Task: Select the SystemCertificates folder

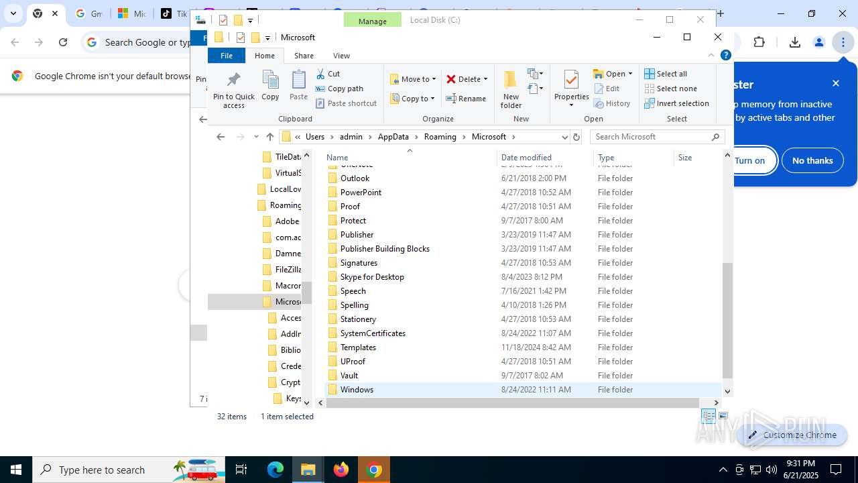Action: click(x=373, y=333)
